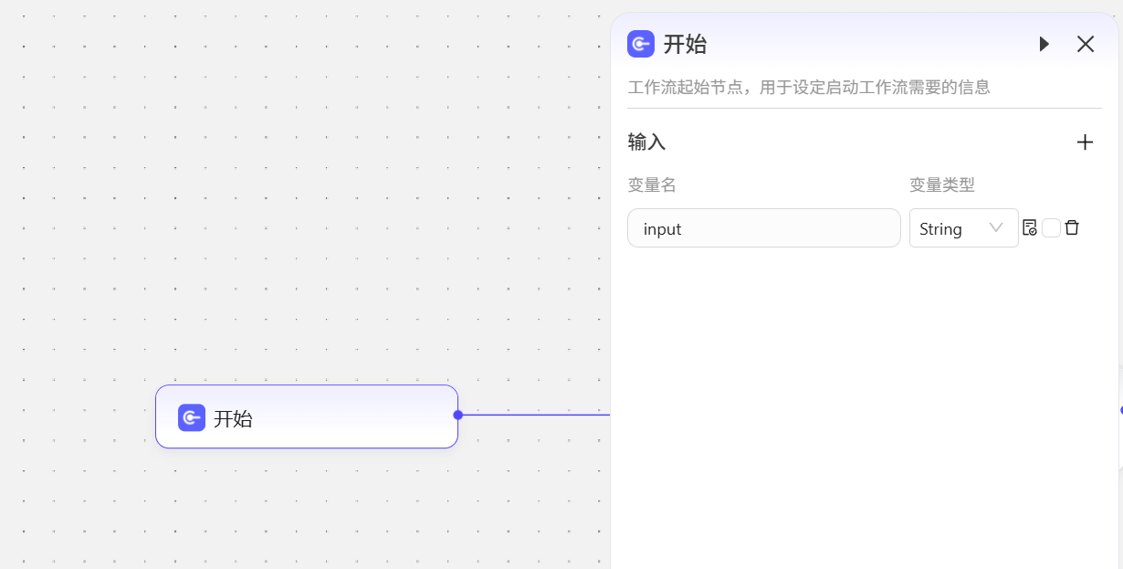Click the 变量类型 column label
Viewport: 1123px width, 569px height.
pos(940,184)
